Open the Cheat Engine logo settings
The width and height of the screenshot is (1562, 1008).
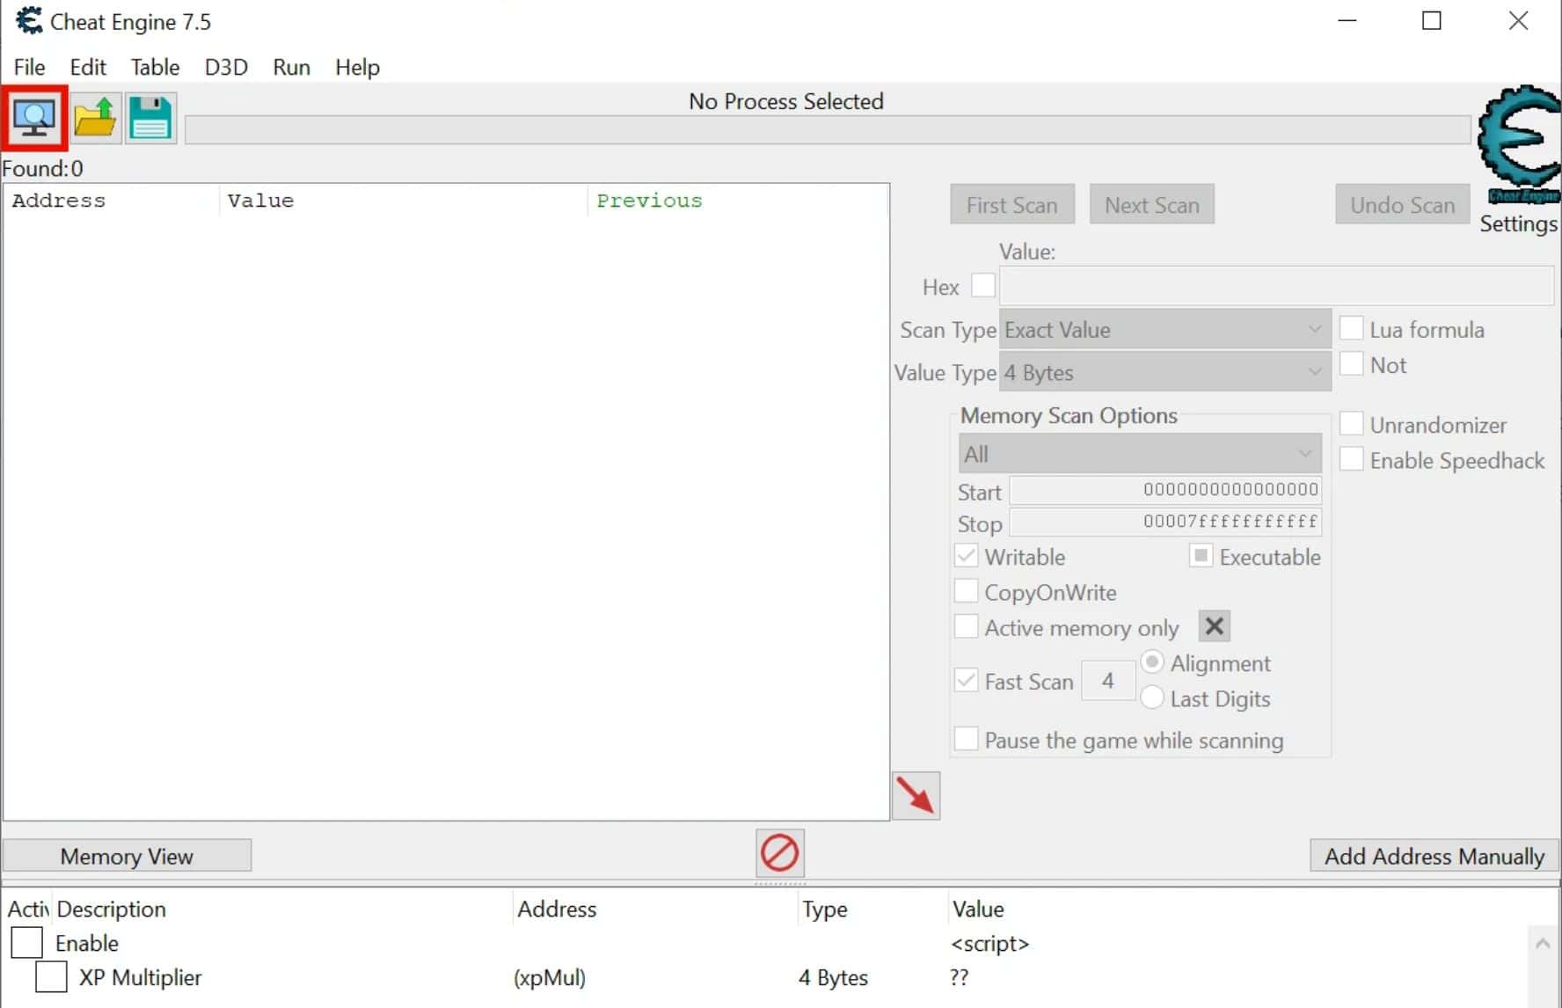(x=1519, y=145)
